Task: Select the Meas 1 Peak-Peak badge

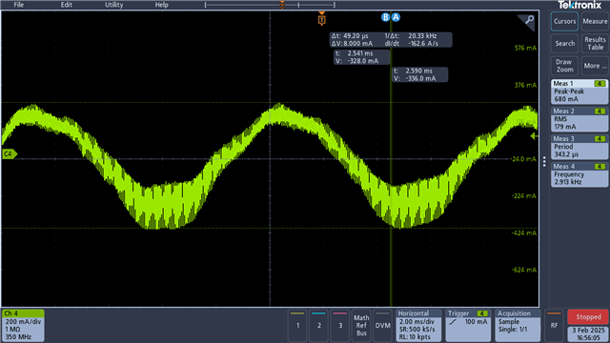Action: [579, 91]
